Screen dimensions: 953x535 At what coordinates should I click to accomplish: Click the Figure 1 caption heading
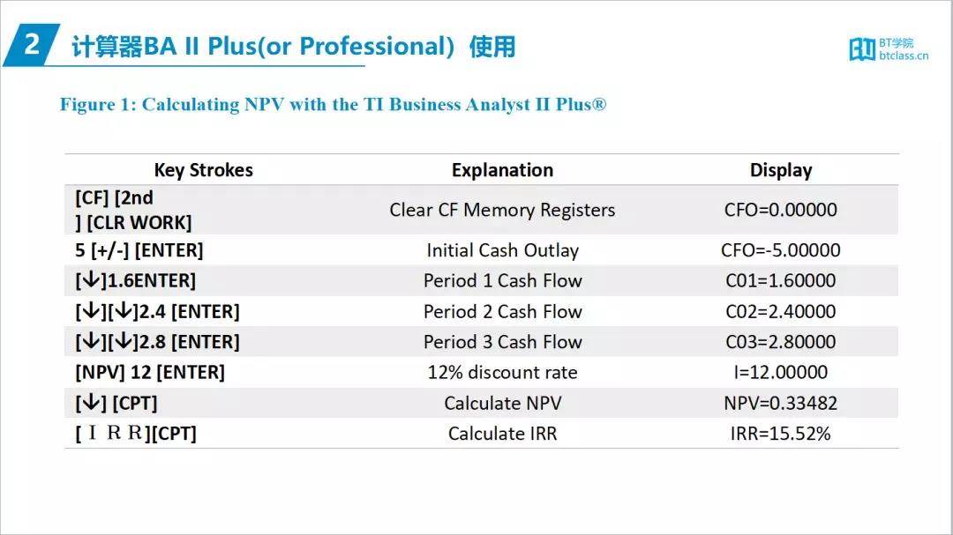pyautogui.click(x=333, y=105)
